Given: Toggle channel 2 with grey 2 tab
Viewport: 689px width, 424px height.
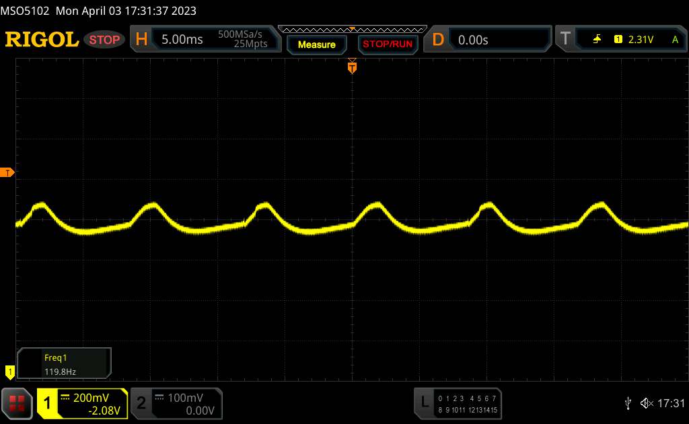Looking at the screenshot, I should pyautogui.click(x=141, y=403).
